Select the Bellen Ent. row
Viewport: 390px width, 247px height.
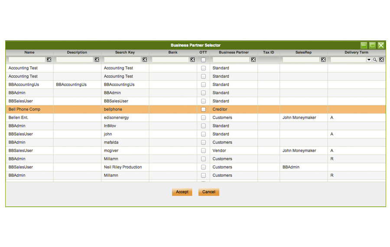[x=196, y=117]
